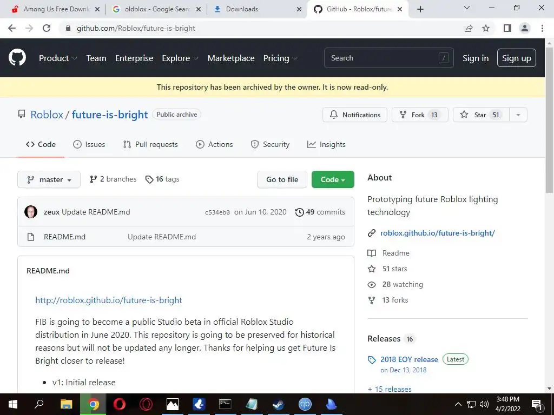Open the Photos app in taskbar
554x415 pixels.
[x=173, y=404]
